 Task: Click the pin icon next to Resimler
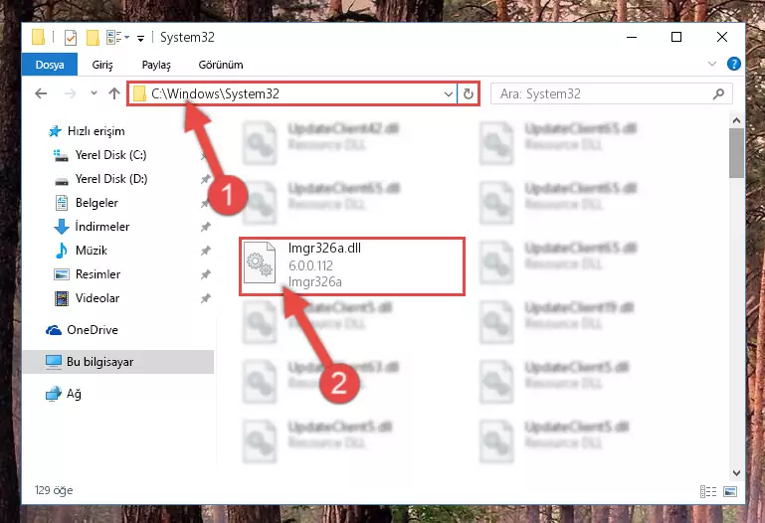205,274
